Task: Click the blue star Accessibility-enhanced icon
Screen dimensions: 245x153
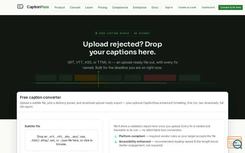Action: tap(115, 142)
